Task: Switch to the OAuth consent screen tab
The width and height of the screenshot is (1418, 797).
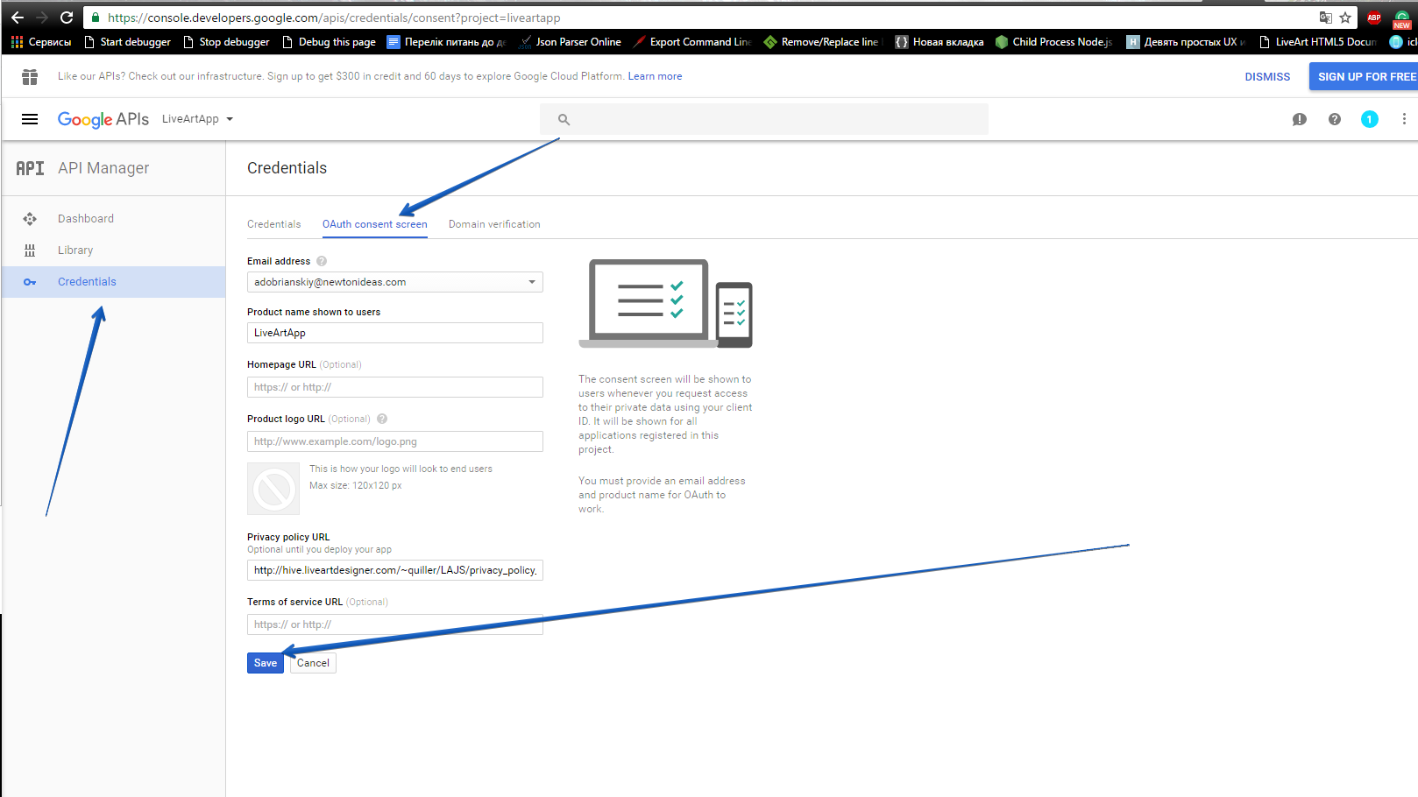Action: [375, 224]
